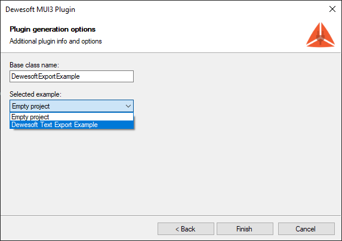The width and height of the screenshot is (342, 241).
Task: Click the 'Dewesoft MUI3 Plugin' window title
Action: tap(41, 10)
